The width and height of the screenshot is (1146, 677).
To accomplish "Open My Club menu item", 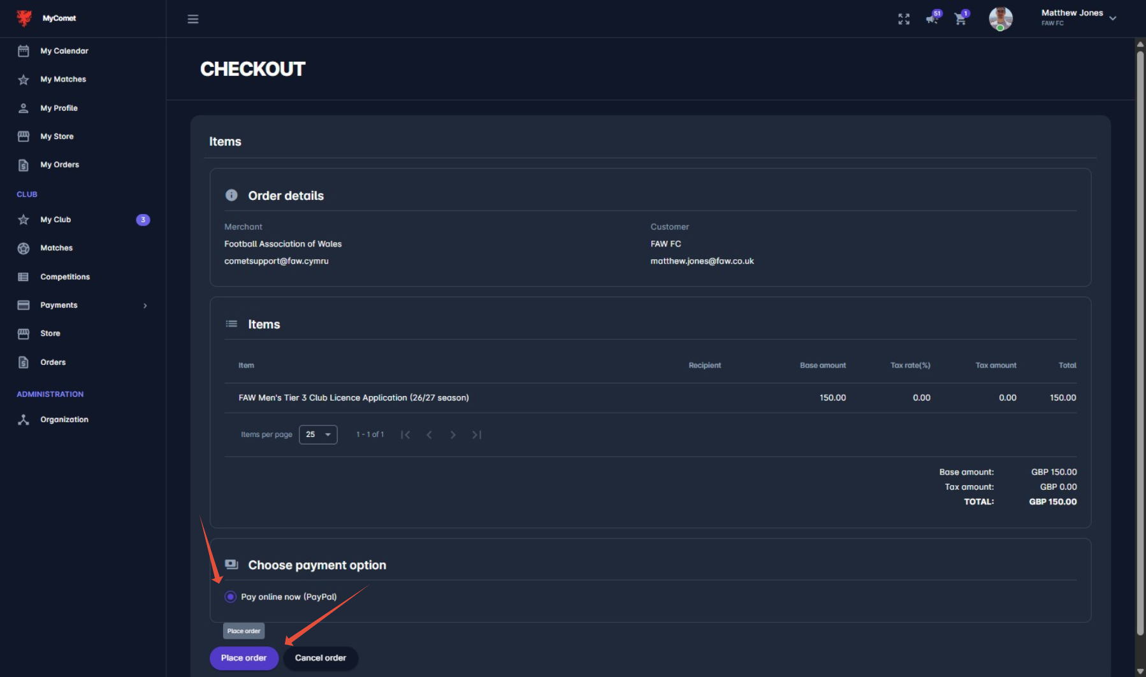I will pyautogui.click(x=55, y=220).
